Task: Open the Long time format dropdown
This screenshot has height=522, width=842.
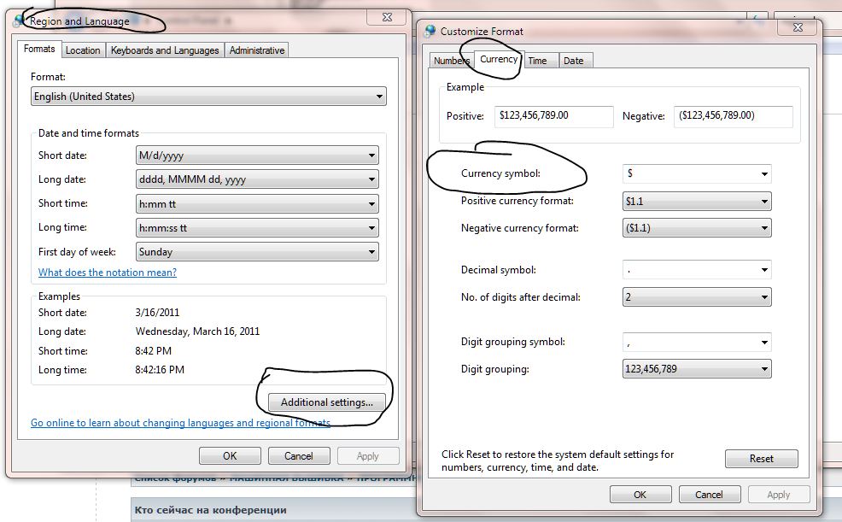Action: coord(257,228)
